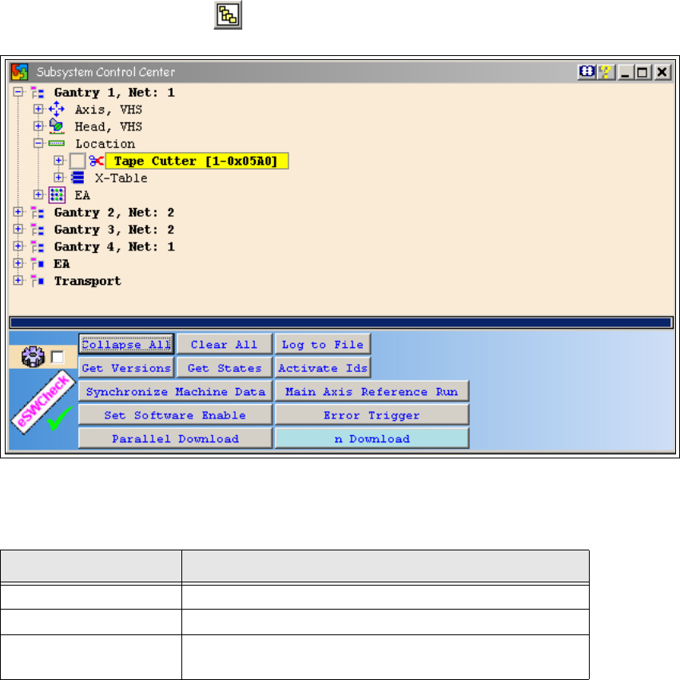This screenshot has height=680, width=680.
Task: Click the green Location bar icon
Action: pos(57,143)
